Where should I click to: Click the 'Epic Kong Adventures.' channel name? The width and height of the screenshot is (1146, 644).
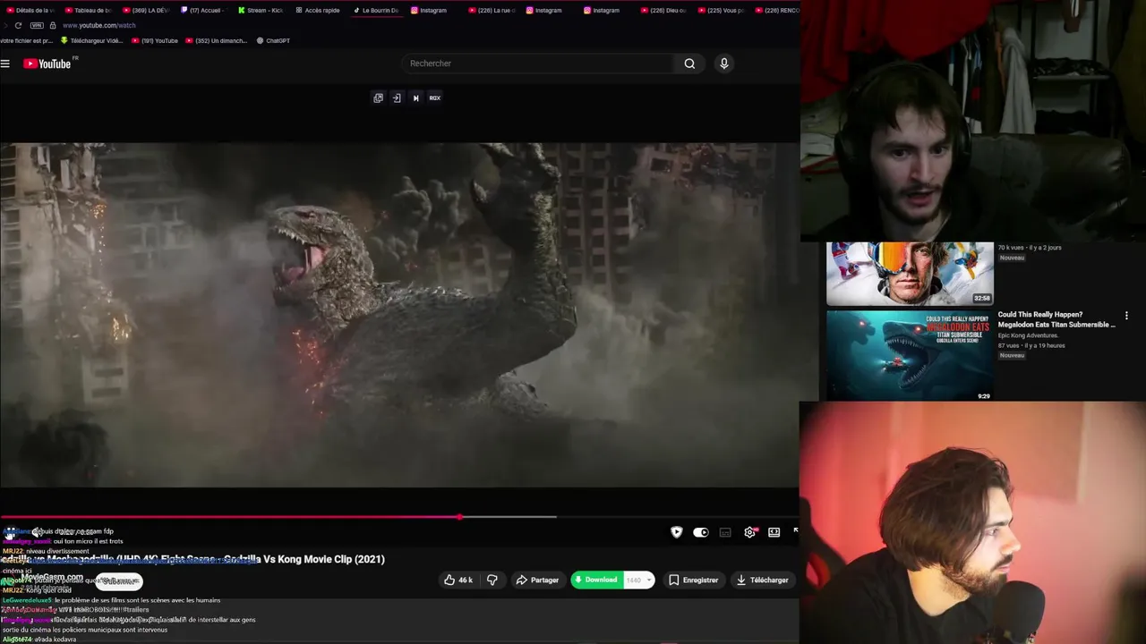point(1028,335)
